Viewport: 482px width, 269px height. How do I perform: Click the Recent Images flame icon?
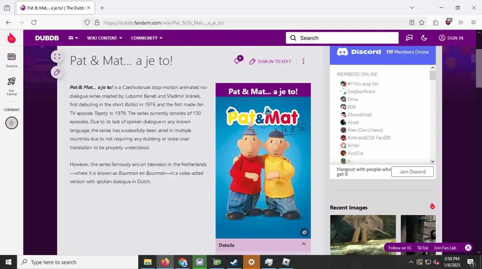[x=433, y=206]
